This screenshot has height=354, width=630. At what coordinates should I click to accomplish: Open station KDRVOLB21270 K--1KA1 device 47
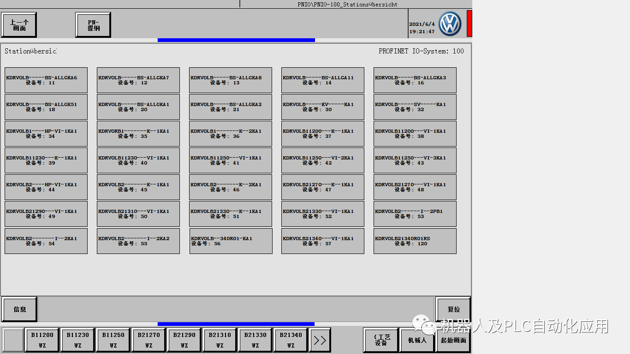click(x=323, y=187)
